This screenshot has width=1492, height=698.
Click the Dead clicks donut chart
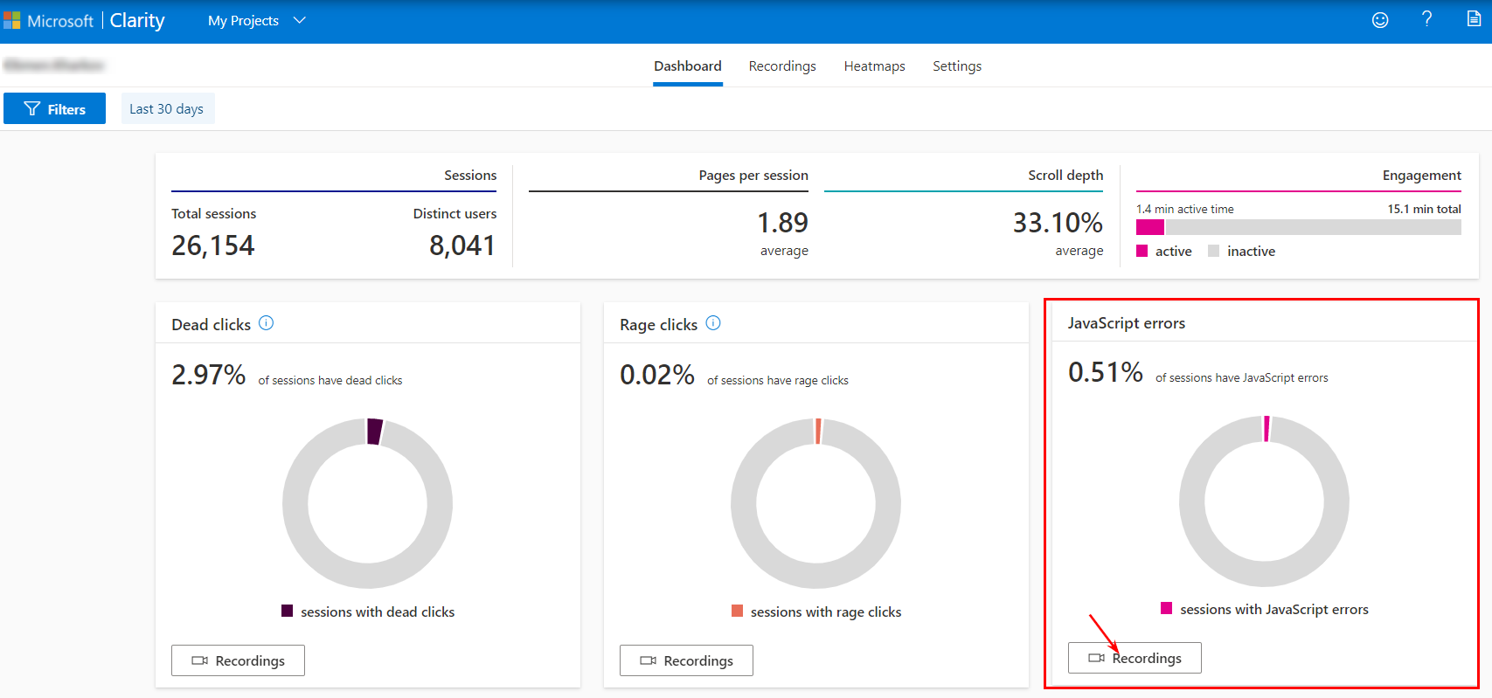click(368, 503)
